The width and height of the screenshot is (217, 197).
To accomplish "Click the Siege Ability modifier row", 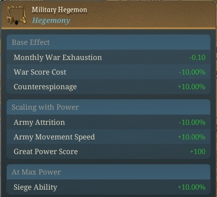I will click(108, 187).
